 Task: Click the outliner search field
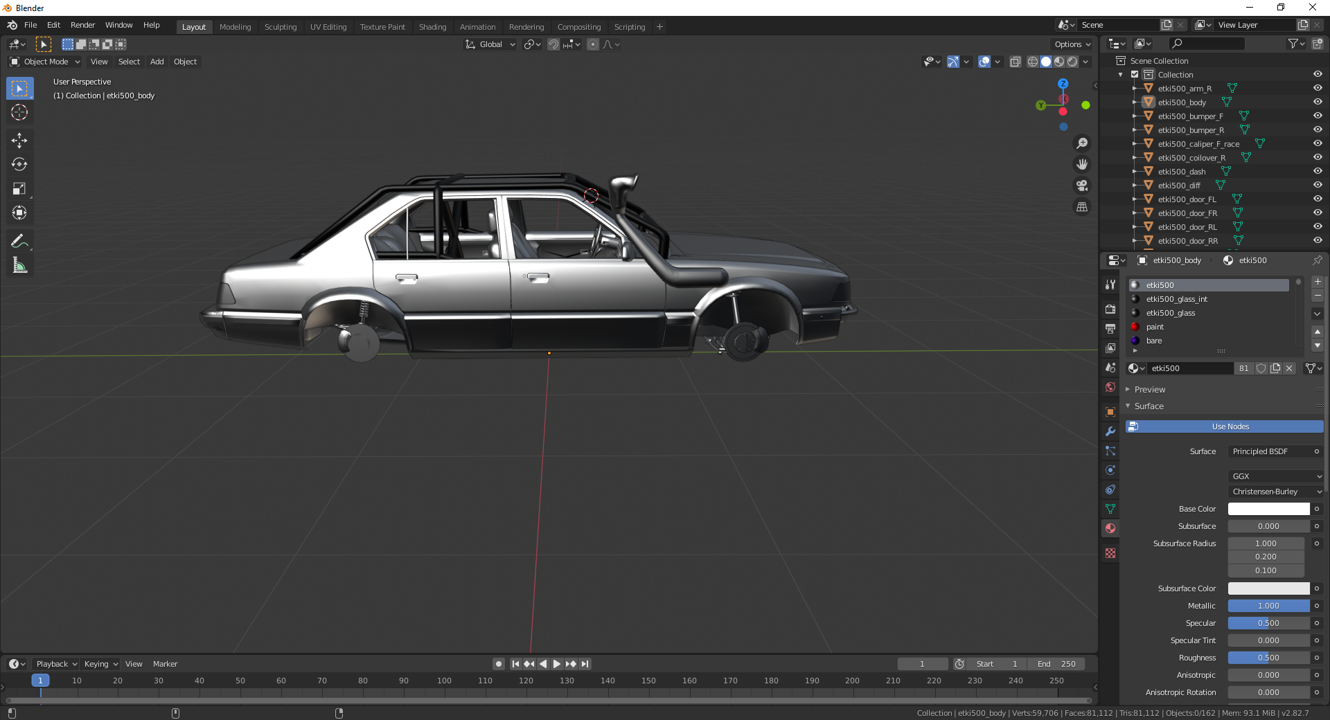pyautogui.click(x=1206, y=44)
